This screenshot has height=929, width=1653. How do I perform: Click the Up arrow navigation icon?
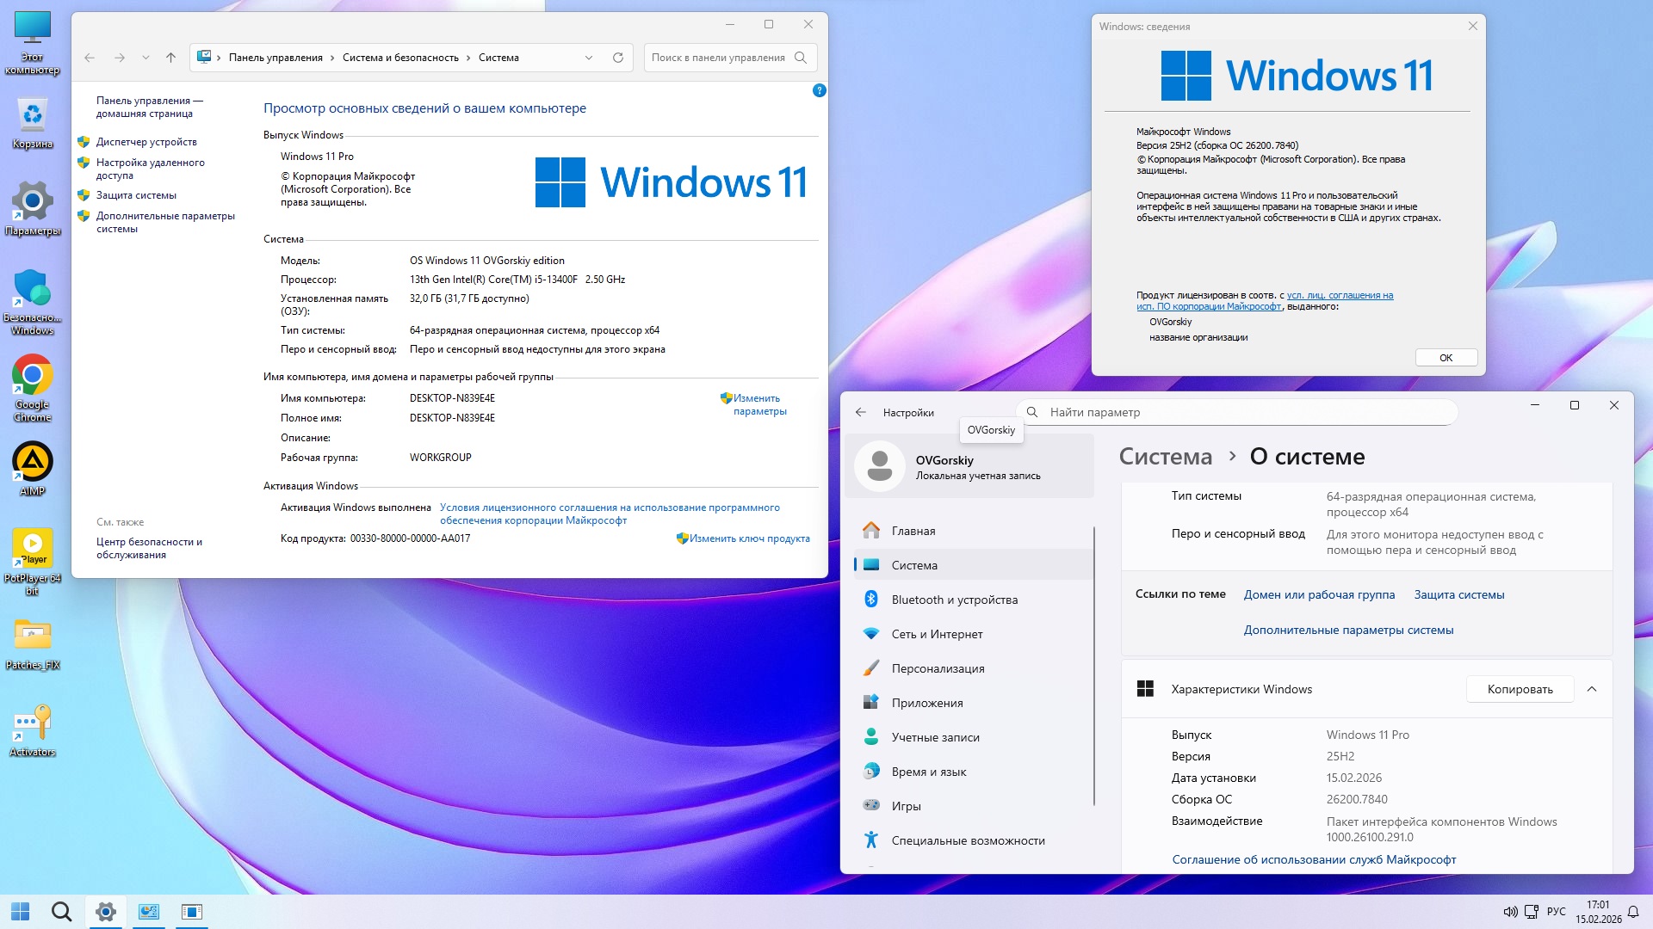[x=170, y=58]
